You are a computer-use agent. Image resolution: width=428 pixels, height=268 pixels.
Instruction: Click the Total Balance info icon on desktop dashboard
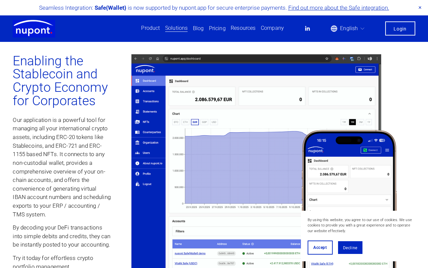click(193, 92)
